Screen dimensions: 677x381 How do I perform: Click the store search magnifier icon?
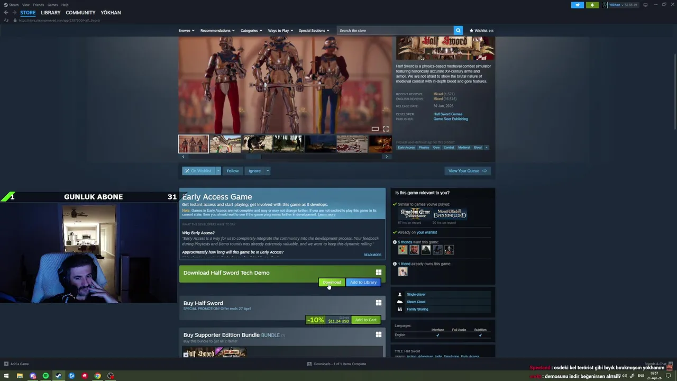pos(458,30)
